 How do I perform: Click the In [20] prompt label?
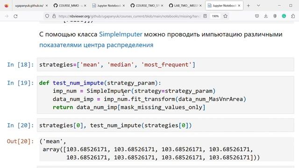point(21,126)
